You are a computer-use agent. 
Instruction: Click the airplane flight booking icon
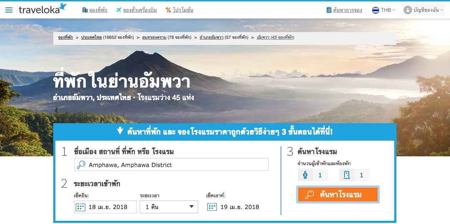pos(119,10)
